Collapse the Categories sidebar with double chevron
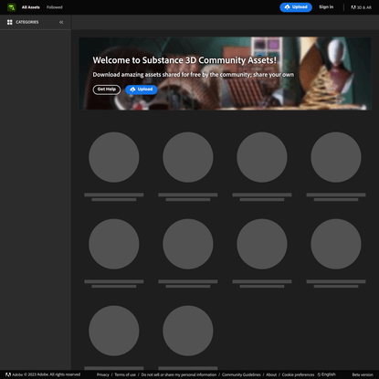This screenshot has height=379, width=379. [61, 22]
